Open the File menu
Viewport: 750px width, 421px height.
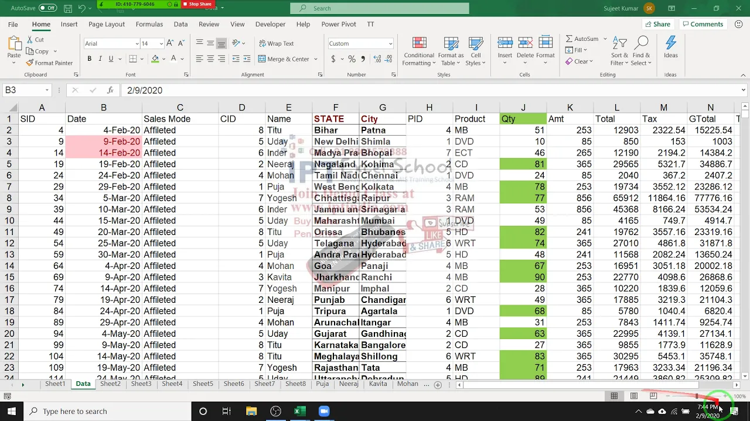pos(13,25)
